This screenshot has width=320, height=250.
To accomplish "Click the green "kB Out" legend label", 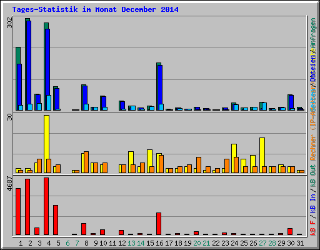I will click(313, 176).
